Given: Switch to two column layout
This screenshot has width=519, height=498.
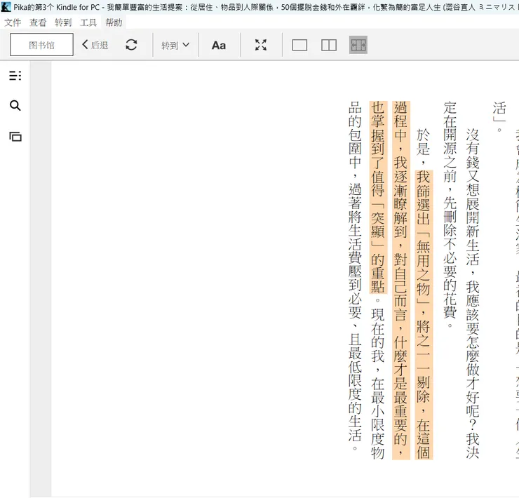Looking at the screenshot, I should coord(329,45).
